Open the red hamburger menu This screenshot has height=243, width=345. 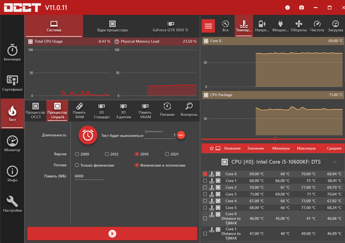[208, 26]
